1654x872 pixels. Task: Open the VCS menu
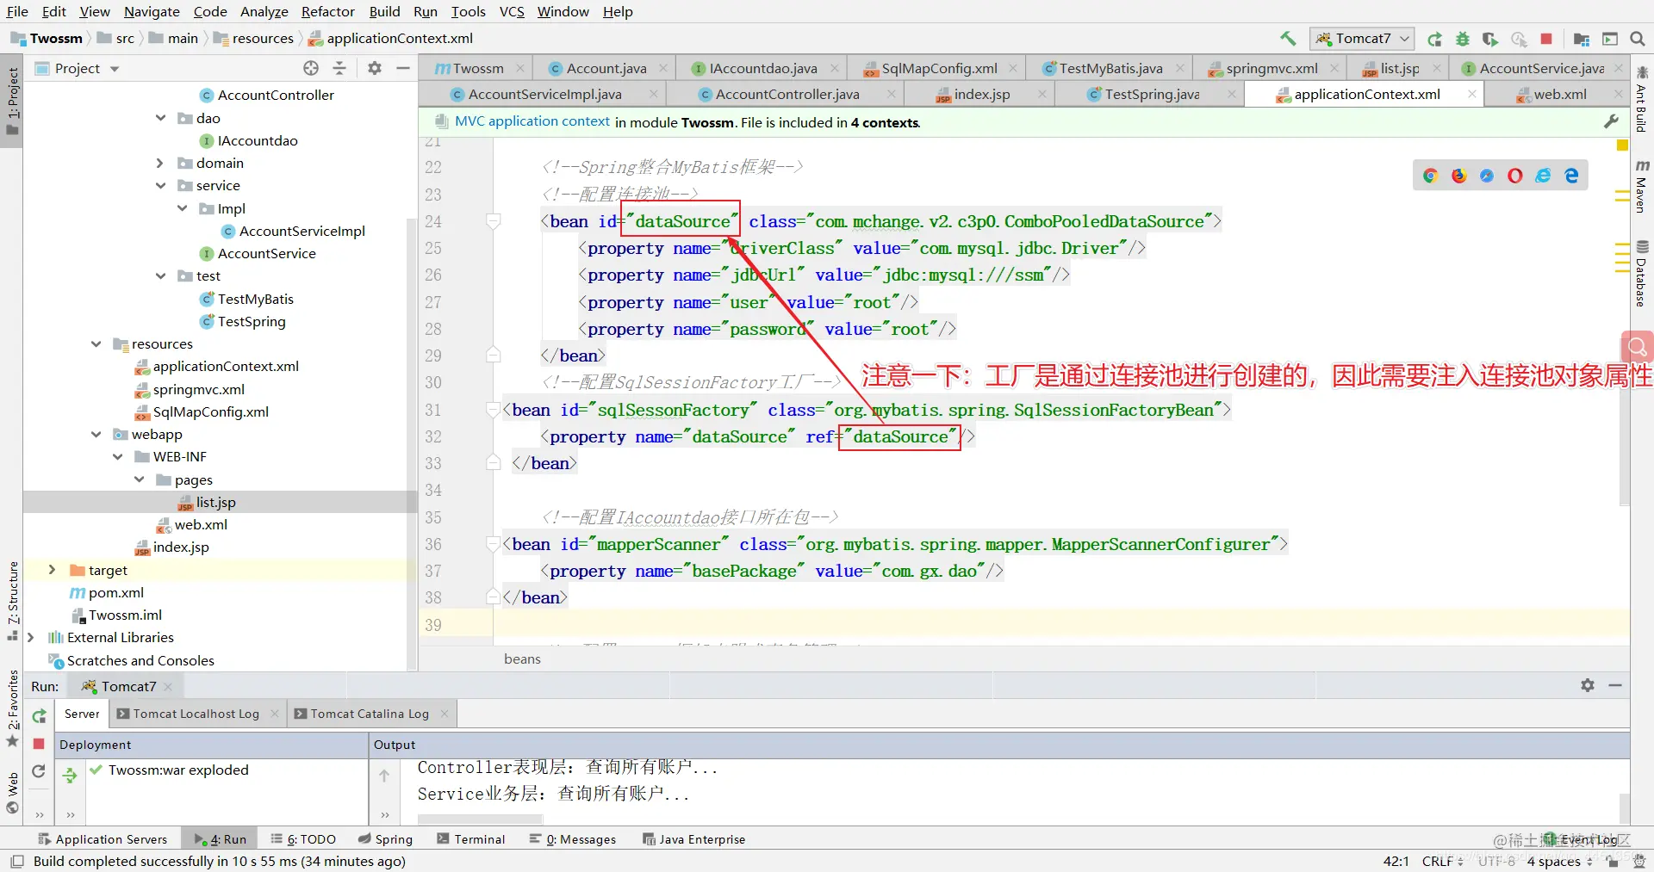coord(512,11)
